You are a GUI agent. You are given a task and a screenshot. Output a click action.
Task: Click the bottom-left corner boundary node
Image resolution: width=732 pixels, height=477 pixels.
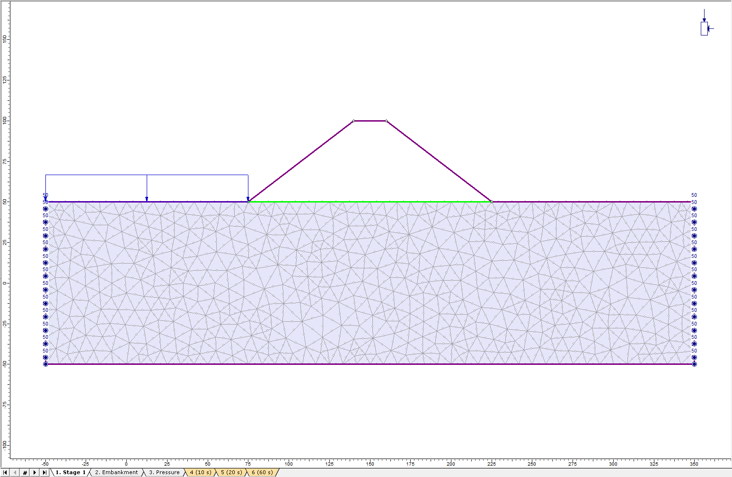click(x=46, y=364)
